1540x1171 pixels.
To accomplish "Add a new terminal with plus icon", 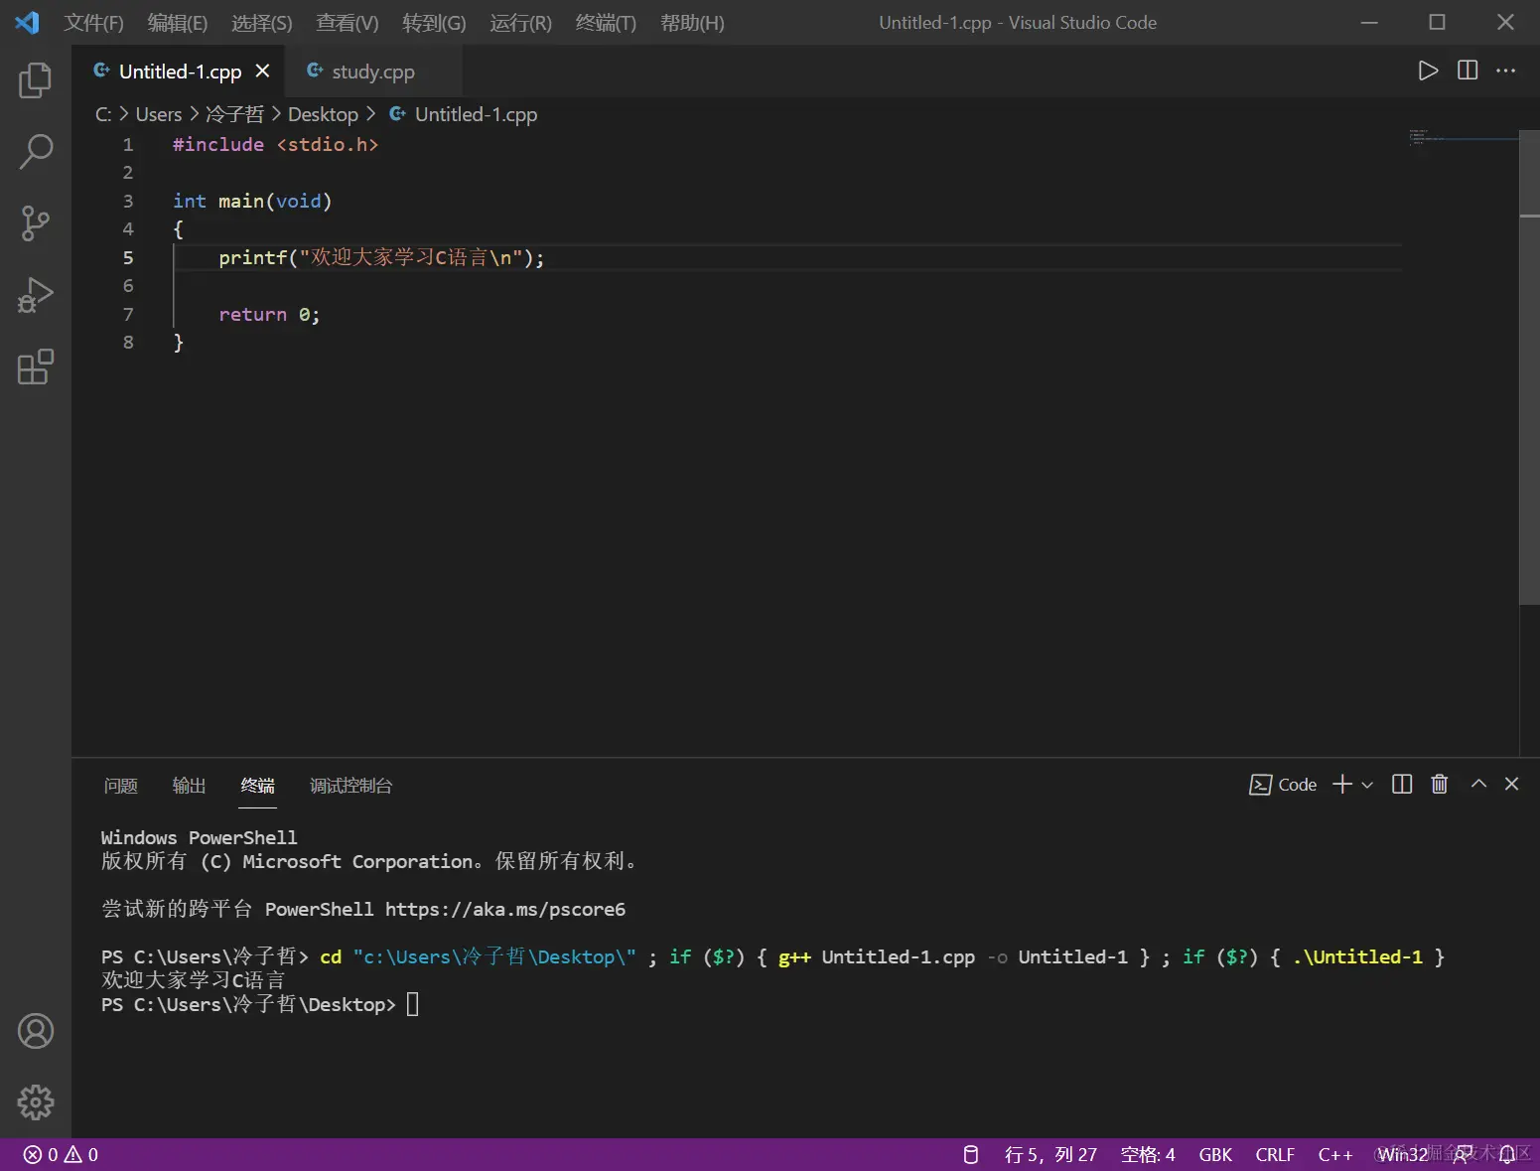I will click(x=1342, y=785).
